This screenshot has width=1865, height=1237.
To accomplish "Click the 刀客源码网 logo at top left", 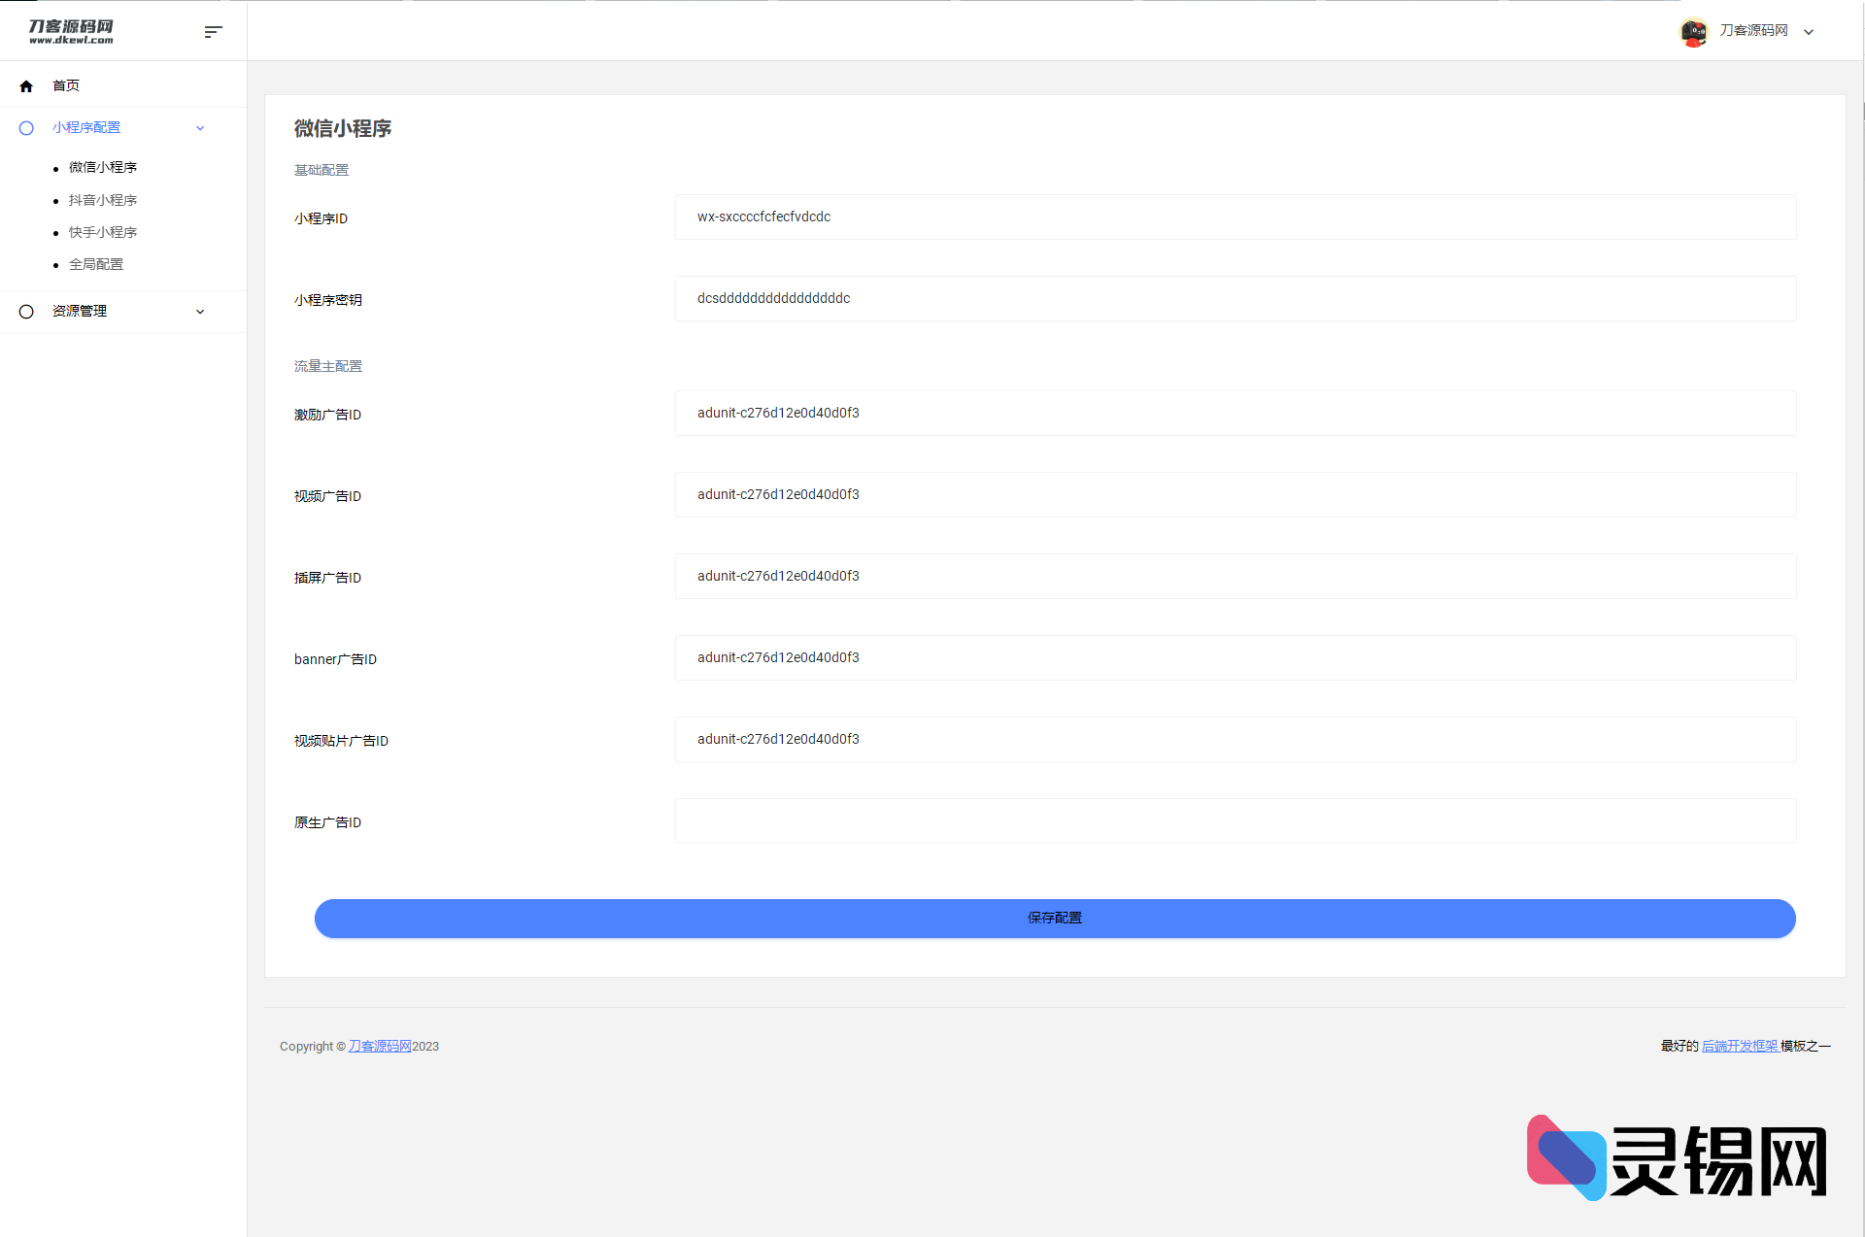I will [71, 32].
